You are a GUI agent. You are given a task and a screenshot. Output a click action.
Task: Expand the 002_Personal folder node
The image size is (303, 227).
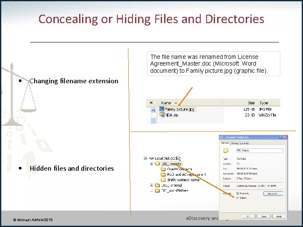[151, 185]
